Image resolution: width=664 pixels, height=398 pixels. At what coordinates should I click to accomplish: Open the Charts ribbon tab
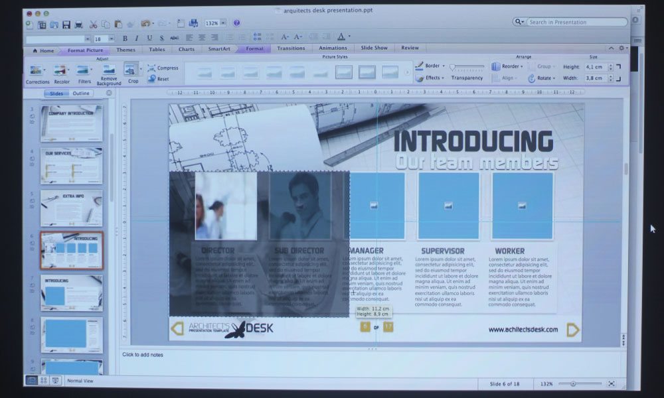pyautogui.click(x=187, y=49)
